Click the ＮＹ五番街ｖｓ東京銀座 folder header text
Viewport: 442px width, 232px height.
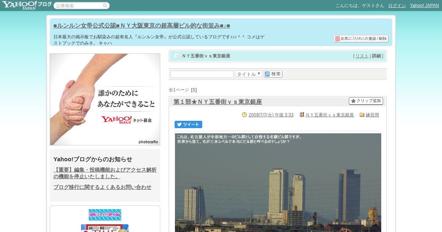coord(206,56)
